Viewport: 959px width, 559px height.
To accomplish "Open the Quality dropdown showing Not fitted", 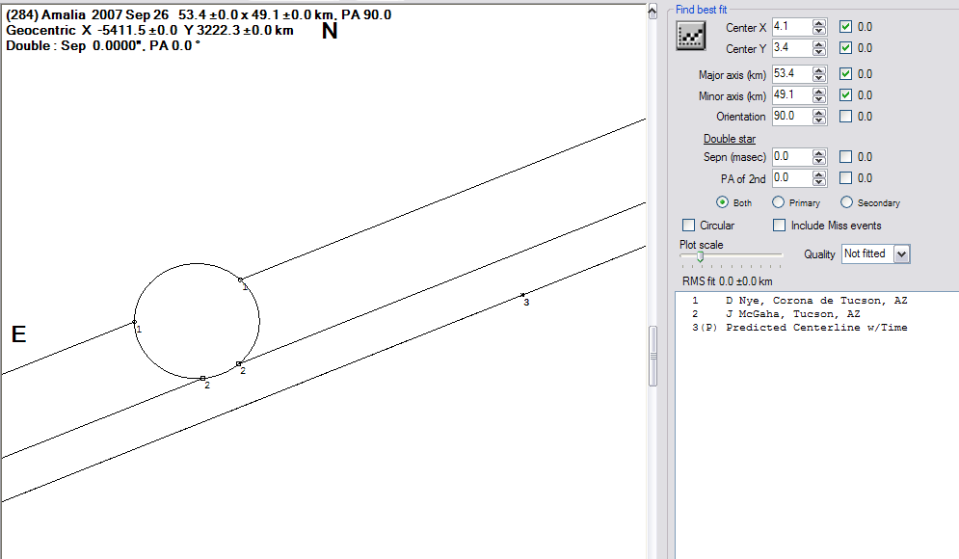I will pyautogui.click(x=901, y=253).
